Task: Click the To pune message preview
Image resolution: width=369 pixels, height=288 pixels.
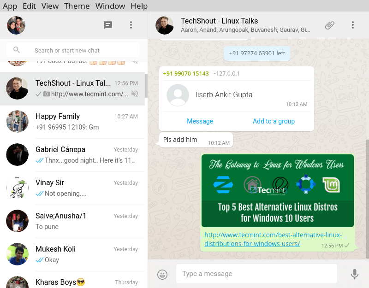Action: [x=47, y=227]
